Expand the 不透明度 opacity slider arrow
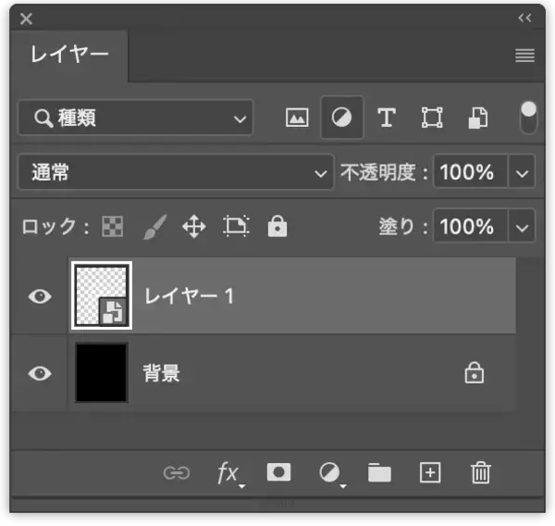 pyautogui.click(x=522, y=172)
